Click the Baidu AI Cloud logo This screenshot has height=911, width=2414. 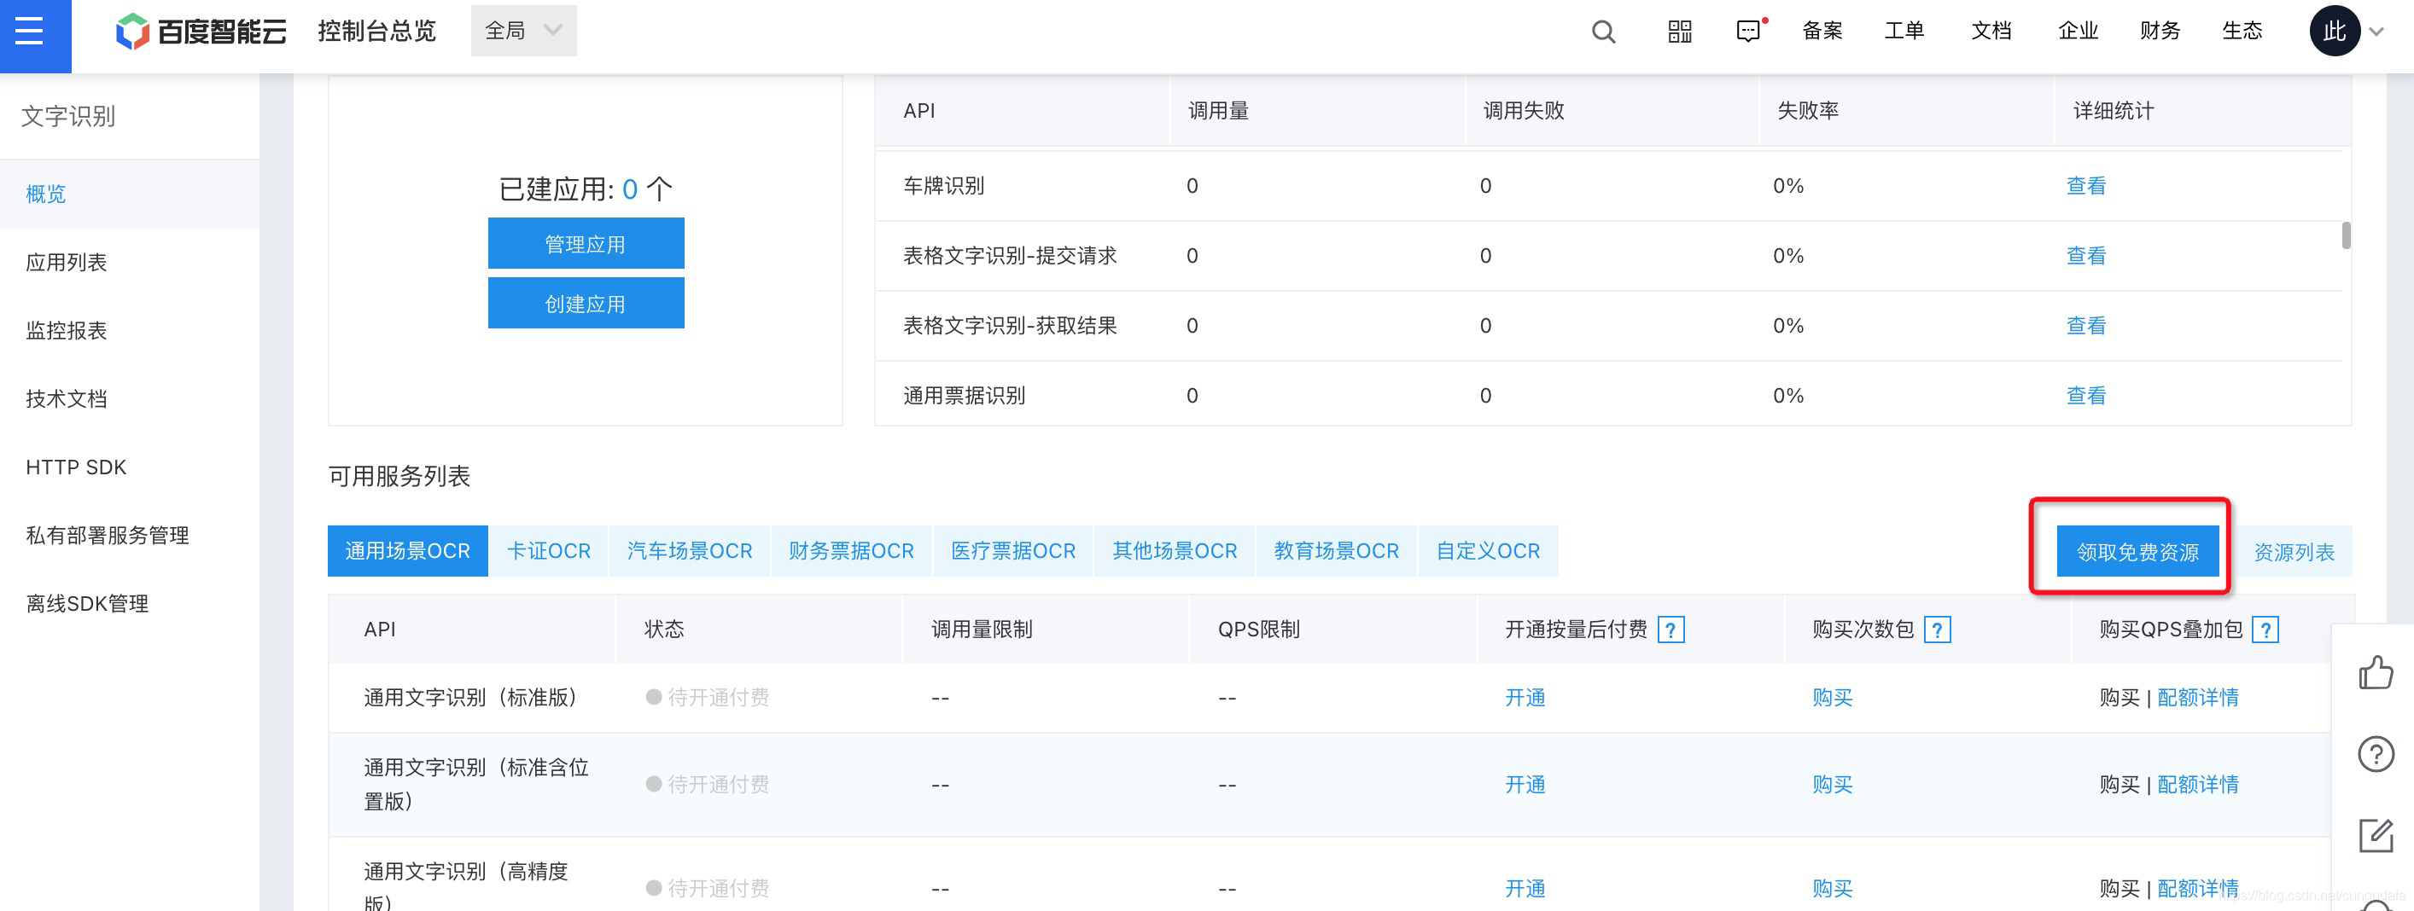click(201, 31)
